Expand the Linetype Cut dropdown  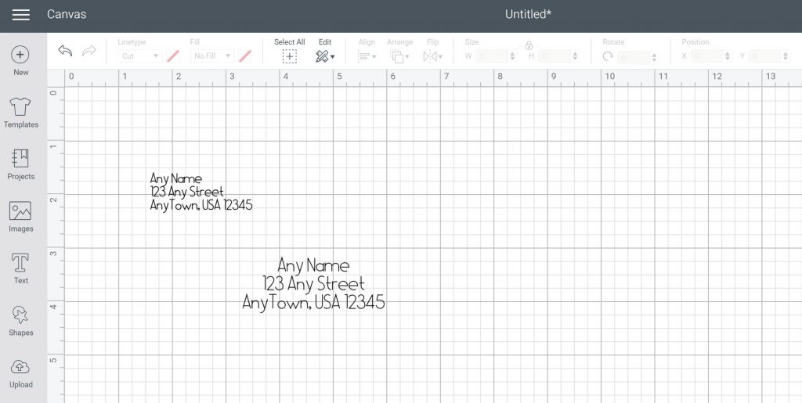[139, 56]
